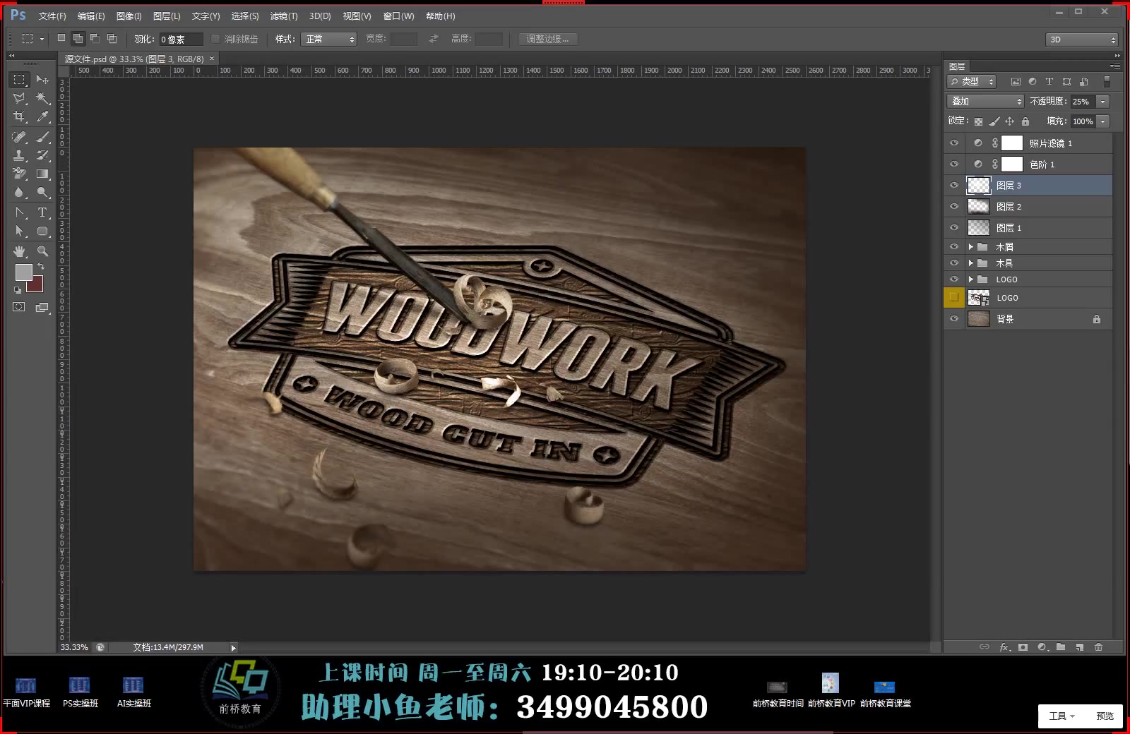Reset default foreground and background colors
The width and height of the screenshot is (1130, 734).
(x=18, y=289)
